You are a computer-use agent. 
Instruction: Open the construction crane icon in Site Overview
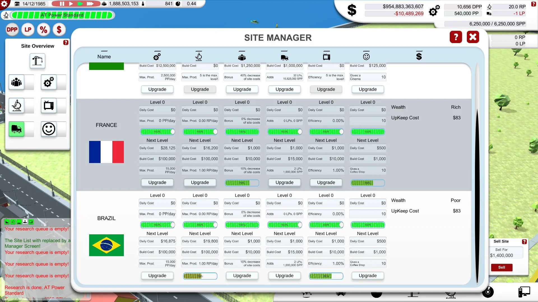click(x=37, y=61)
